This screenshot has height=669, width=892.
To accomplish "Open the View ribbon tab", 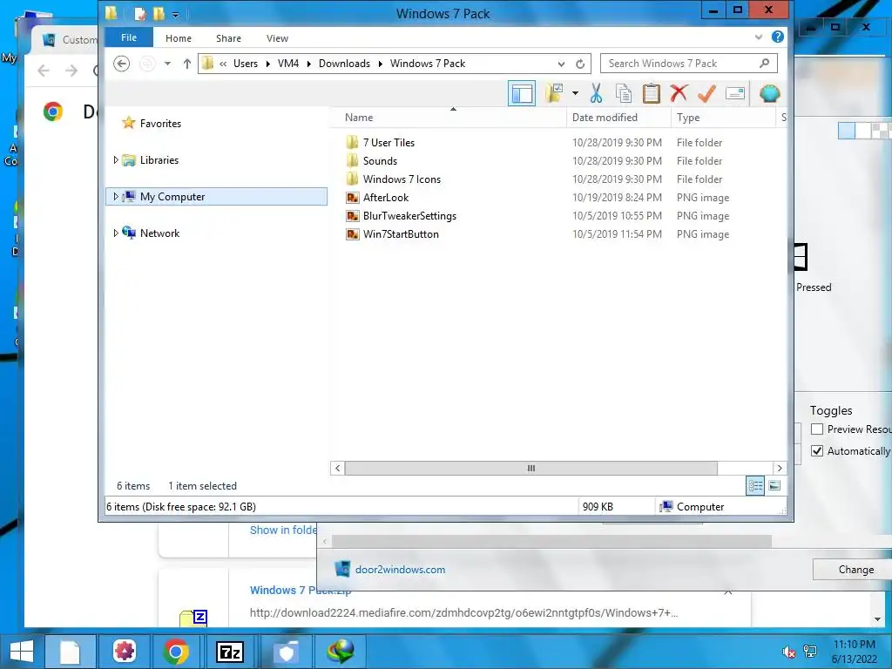I will (277, 38).
